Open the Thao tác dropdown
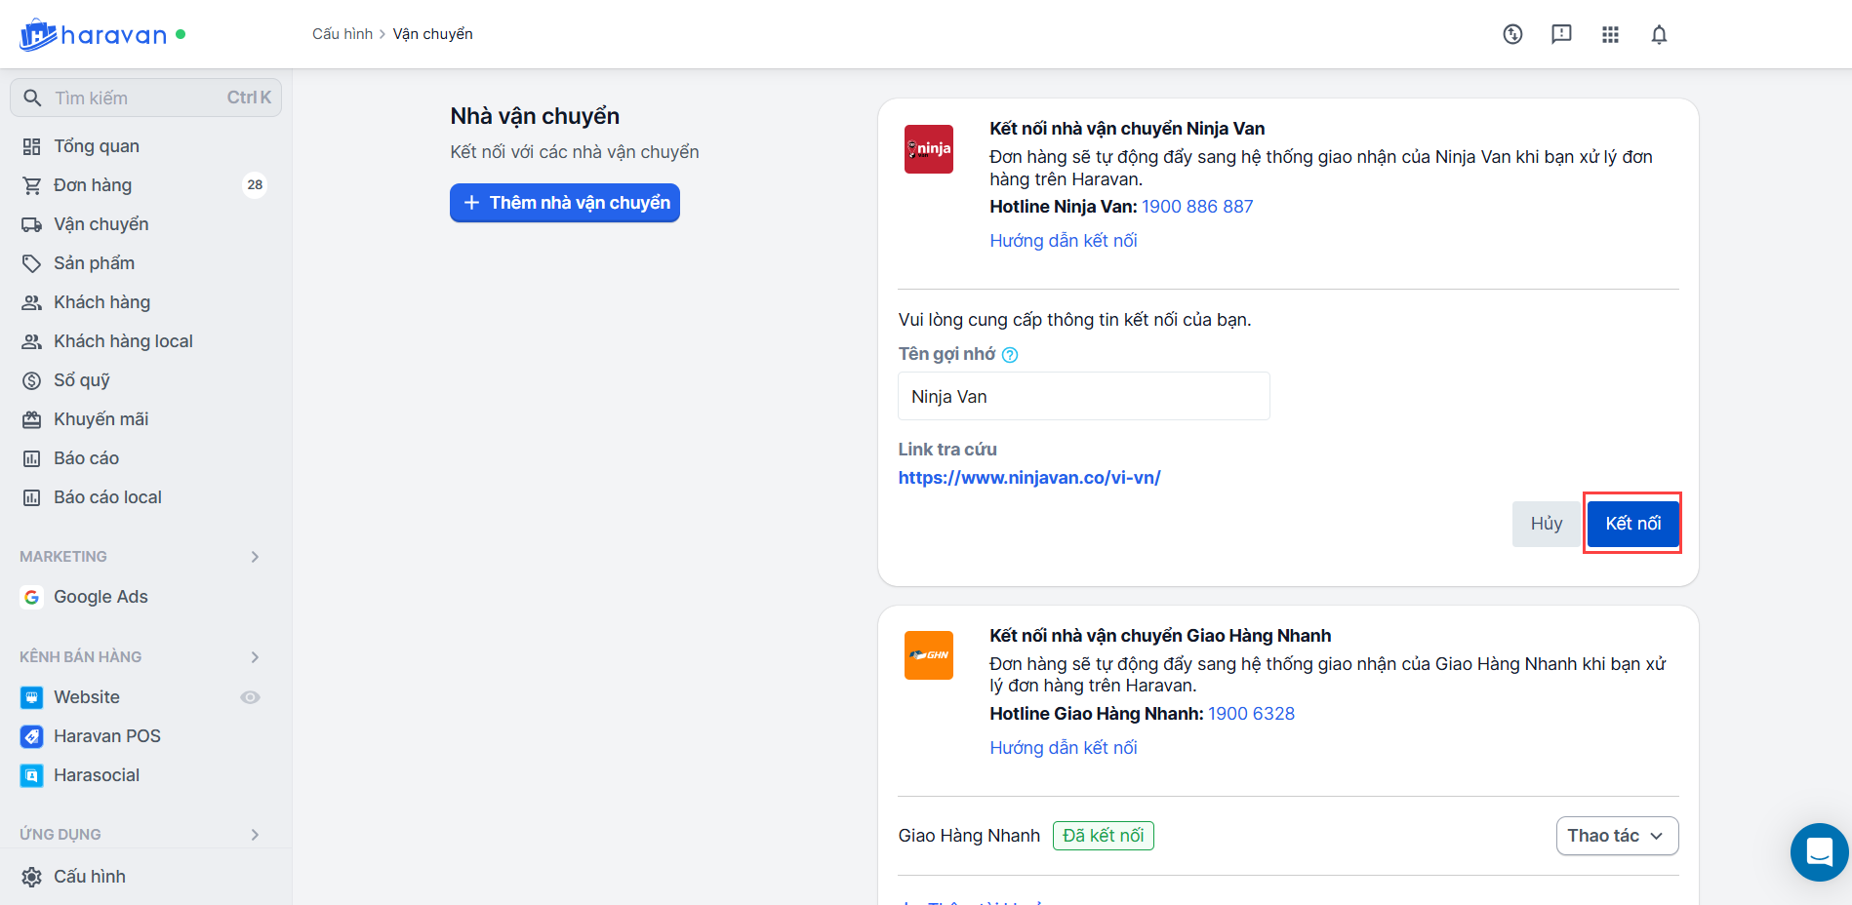The image size is (1852, 905). 1616,836
